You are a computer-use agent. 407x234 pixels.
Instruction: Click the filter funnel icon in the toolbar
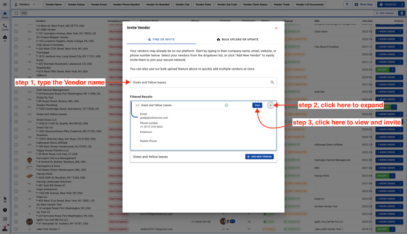click(x=347, y=4)
